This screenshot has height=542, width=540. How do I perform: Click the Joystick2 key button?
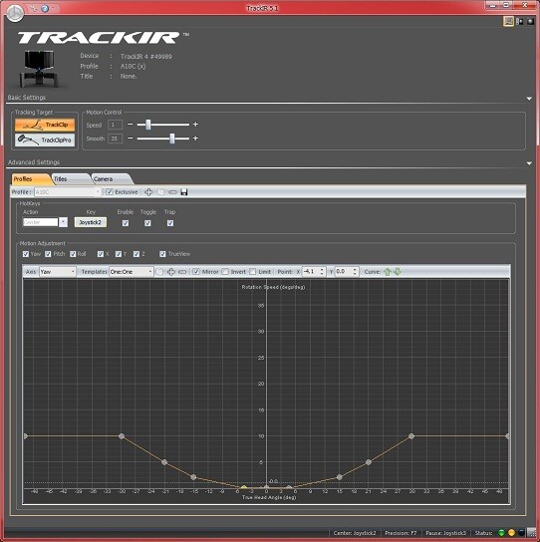[91, 222]
